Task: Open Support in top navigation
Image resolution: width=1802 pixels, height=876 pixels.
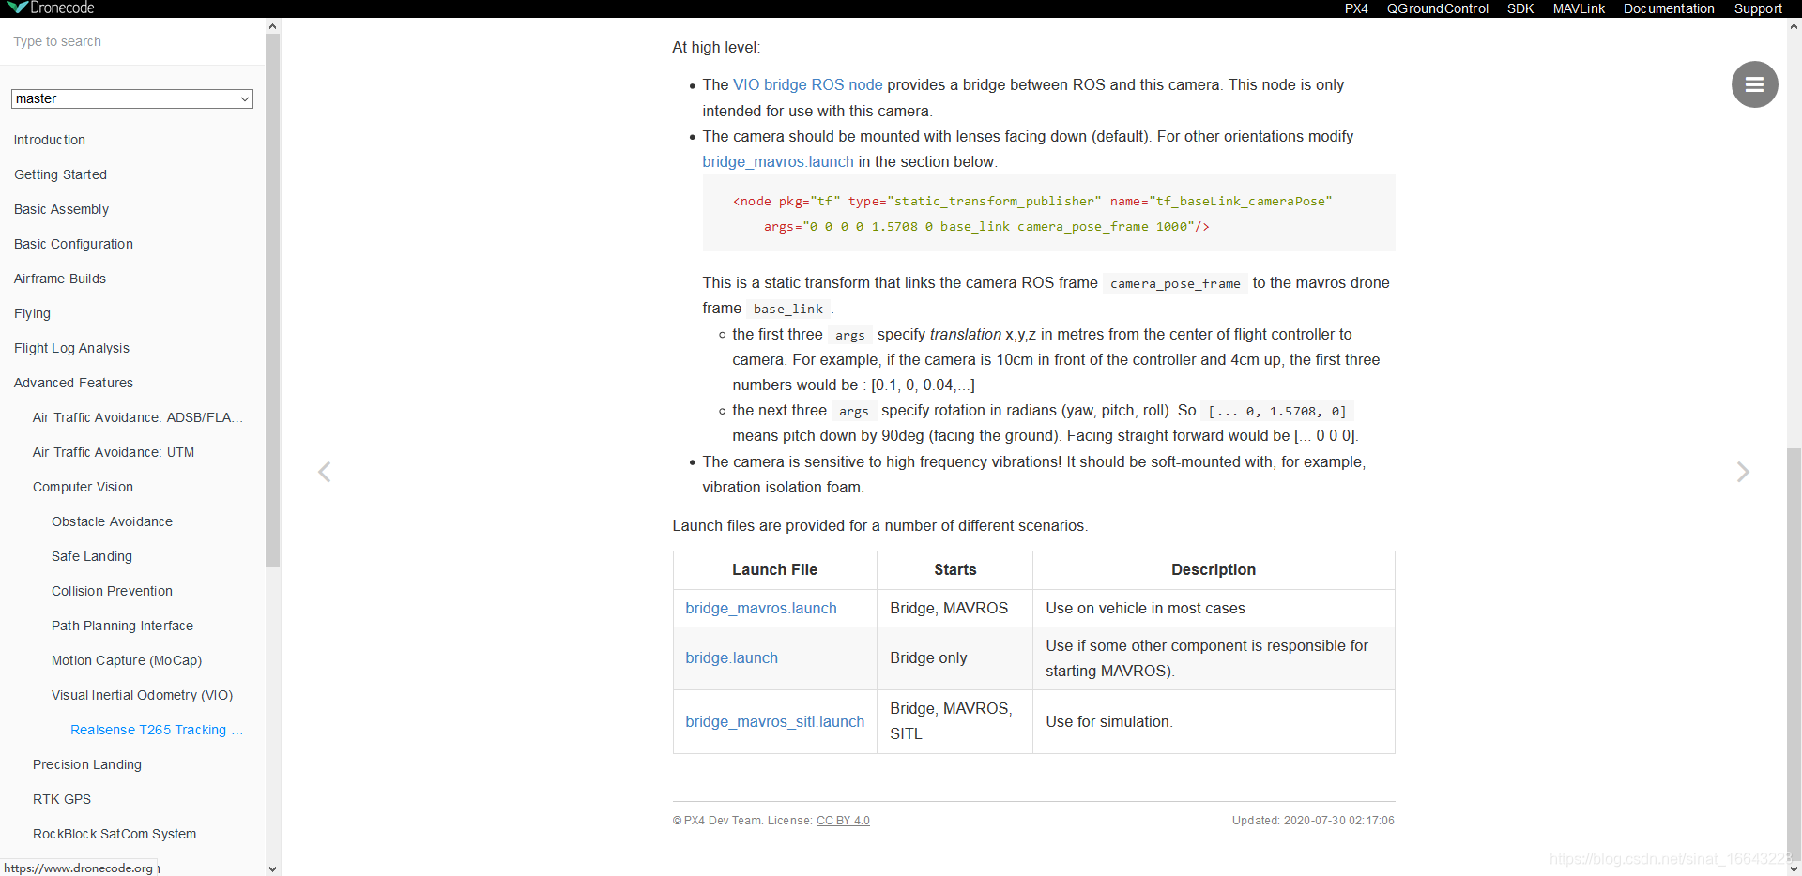Action: click(1758, 8)
